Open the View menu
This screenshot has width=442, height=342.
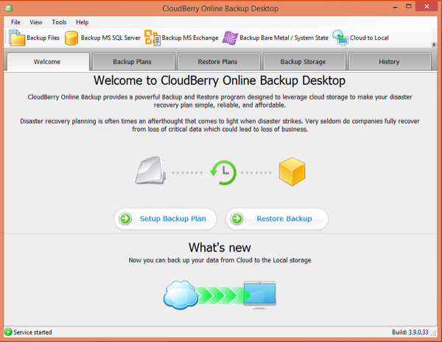click(x=36, y=22)
